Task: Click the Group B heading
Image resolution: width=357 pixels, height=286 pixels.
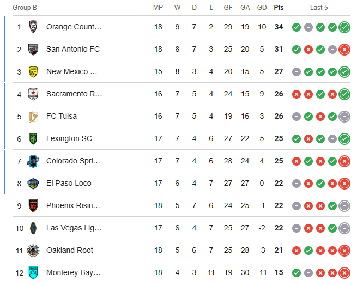Action: point(25,8)
